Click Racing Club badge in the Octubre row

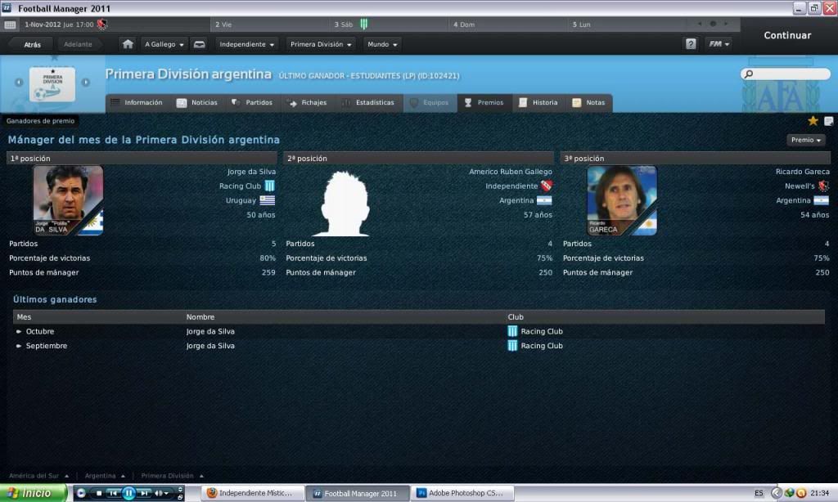(x=512, y=331)
